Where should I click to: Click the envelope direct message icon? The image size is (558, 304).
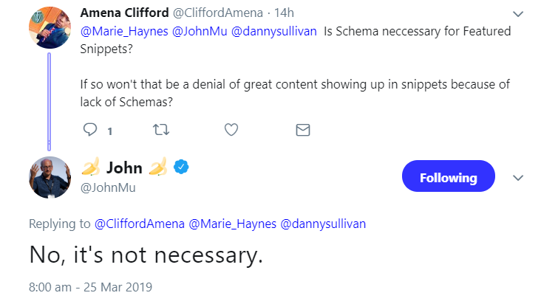tap(302, 130)
